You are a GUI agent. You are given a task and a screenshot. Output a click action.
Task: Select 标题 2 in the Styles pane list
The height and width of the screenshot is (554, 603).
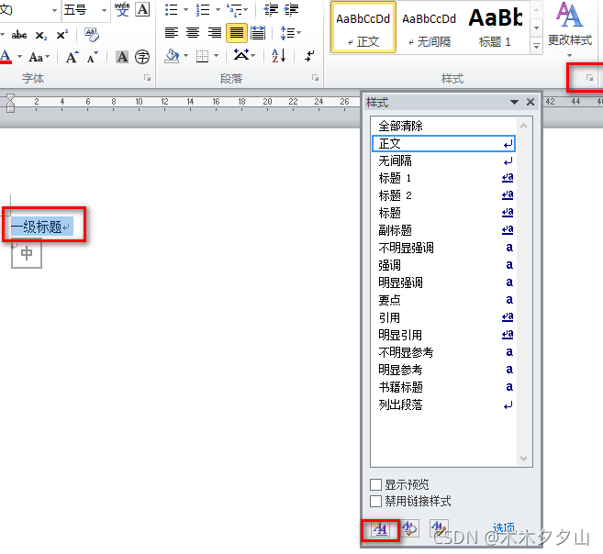point(443,195)
